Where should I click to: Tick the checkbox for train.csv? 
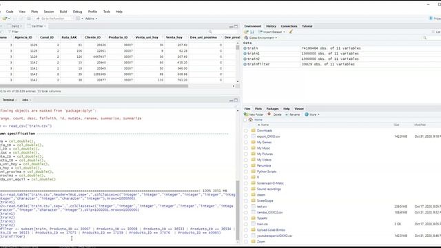(246, 225)
